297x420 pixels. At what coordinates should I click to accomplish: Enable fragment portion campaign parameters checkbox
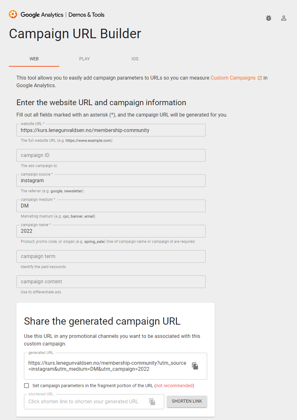(x=26, y=386)
